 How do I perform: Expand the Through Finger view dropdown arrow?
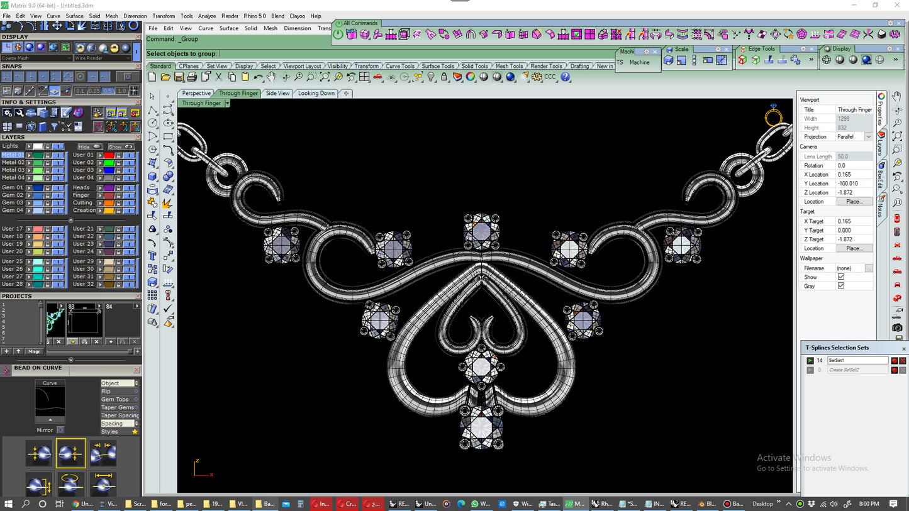[227, 103]
